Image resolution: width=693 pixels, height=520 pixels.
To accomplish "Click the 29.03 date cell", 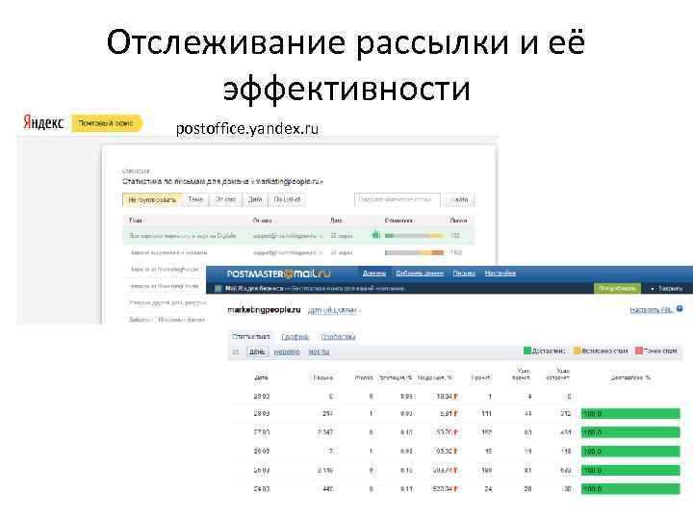I will [261, 397].
